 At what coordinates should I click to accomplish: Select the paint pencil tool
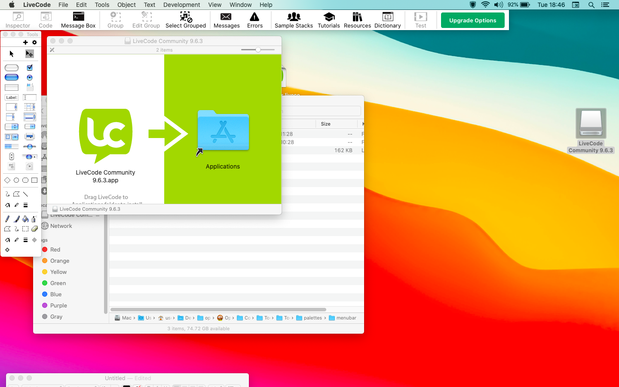pos(7,219)
